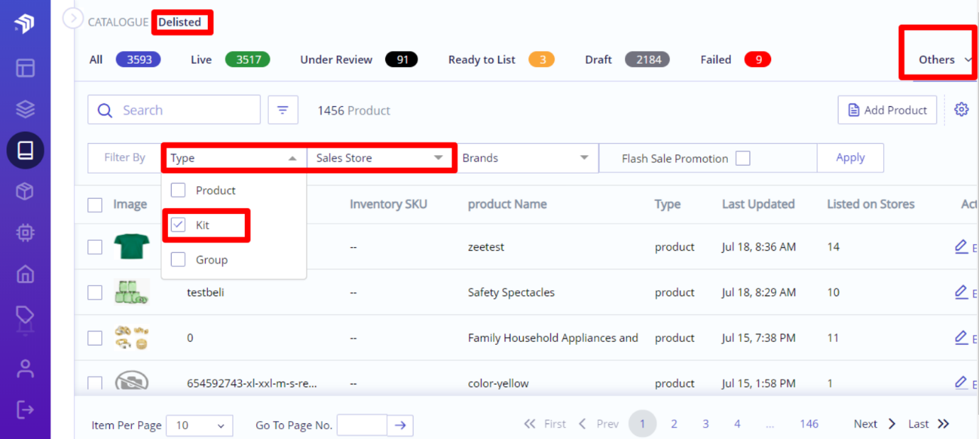Screen dimensions: 979x439
Task: Click the Search products field
Action: [x=174, y=110]
